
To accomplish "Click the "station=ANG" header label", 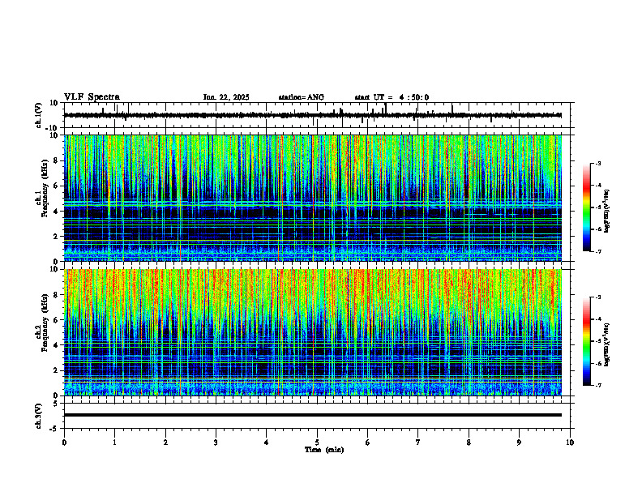I will point(302,97).
